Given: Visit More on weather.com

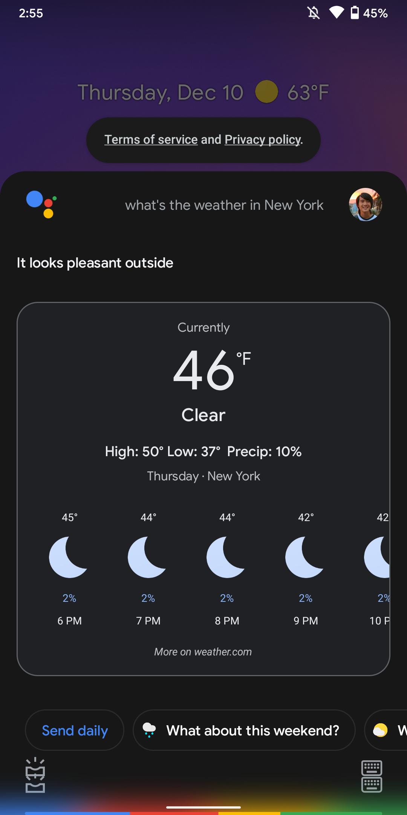Looking at the screenshot, I should click(x=203, y=652).
